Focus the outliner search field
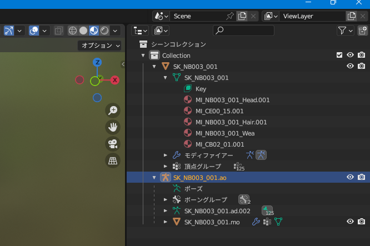Image resolution: width=370 pixels, height=246 pixels. click(243, 31)
